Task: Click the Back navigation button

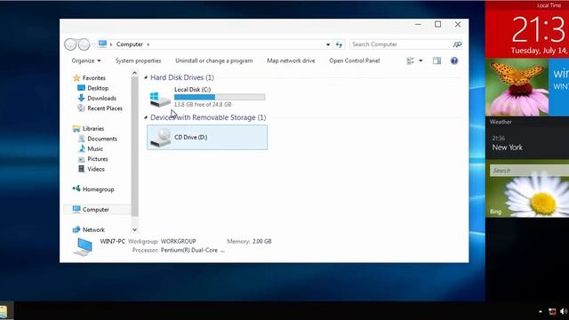Action: coord(70,44)
